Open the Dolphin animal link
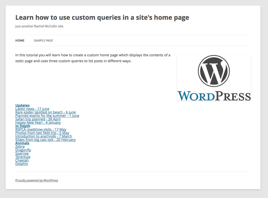This screenshot has height=198, width=268. pyautogui.click(x=21, y=164)
